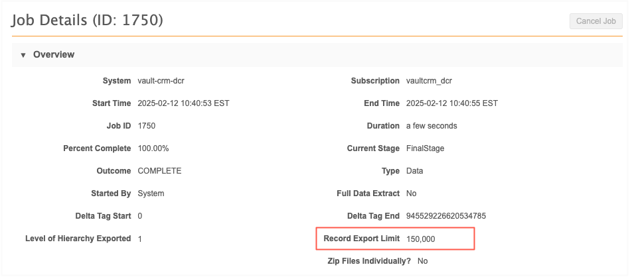Click the Record Export Limit value 150,000
Viewport: 630px width, 277px height.
coord(420,239)
